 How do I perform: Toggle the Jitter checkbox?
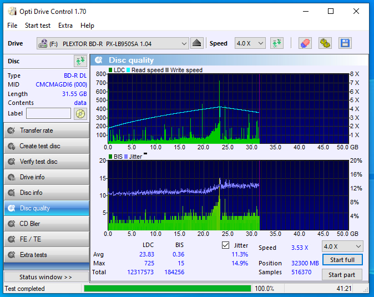225,245
